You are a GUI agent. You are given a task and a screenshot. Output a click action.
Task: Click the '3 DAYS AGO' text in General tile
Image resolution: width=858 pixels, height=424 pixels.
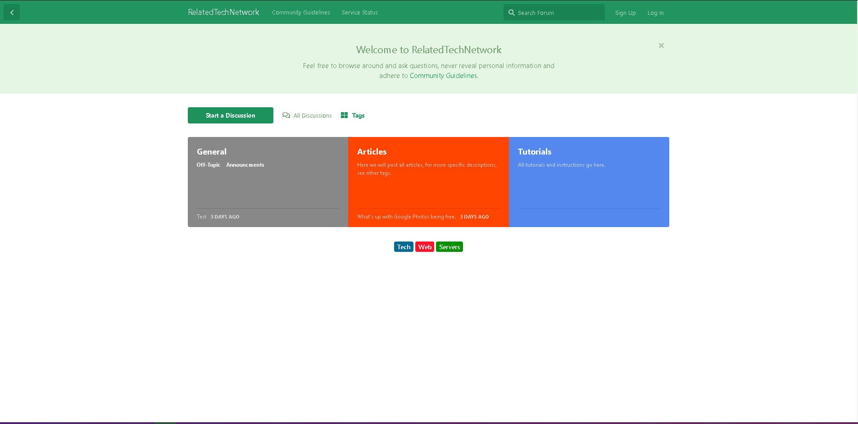(x=225, y=217)
